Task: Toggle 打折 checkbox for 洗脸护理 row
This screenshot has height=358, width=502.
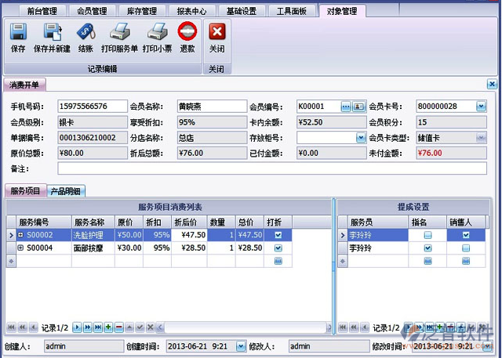Action: pyautogui.click(x=278, y=235)
